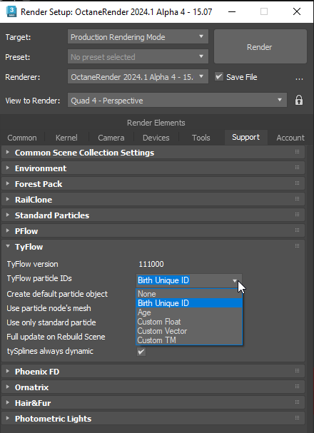Expand the Standard Particles rollout

[8, 215]
